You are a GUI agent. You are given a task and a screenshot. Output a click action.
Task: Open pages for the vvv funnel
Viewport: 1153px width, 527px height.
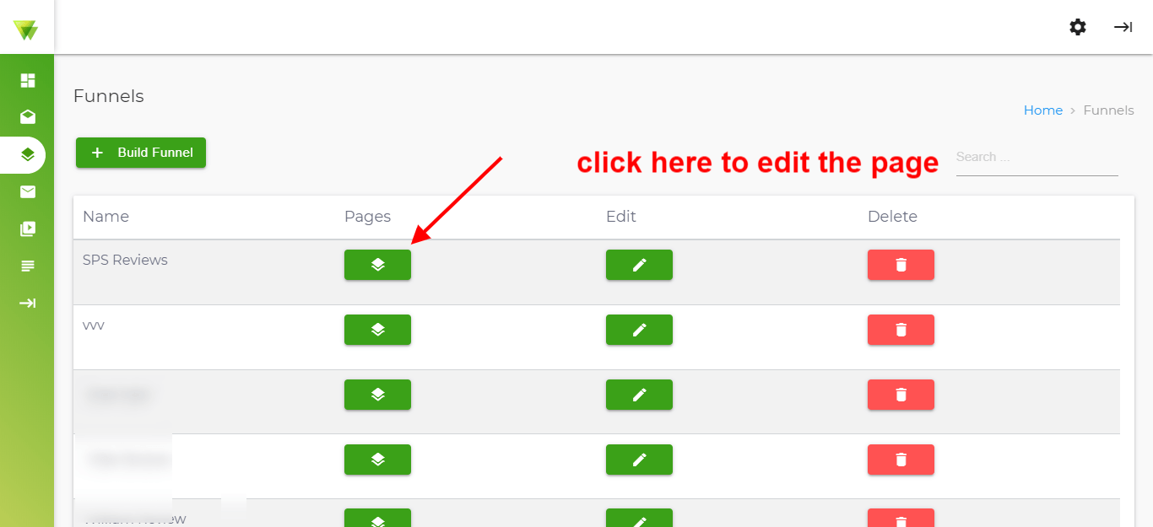point(377,330)
